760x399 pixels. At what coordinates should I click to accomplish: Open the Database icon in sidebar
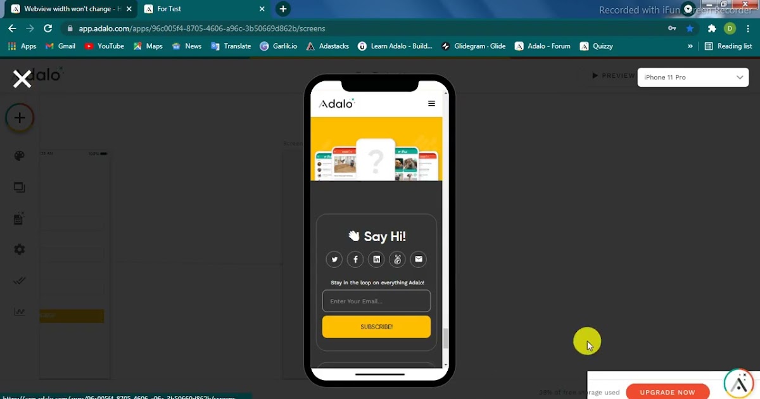click(20, 218)
